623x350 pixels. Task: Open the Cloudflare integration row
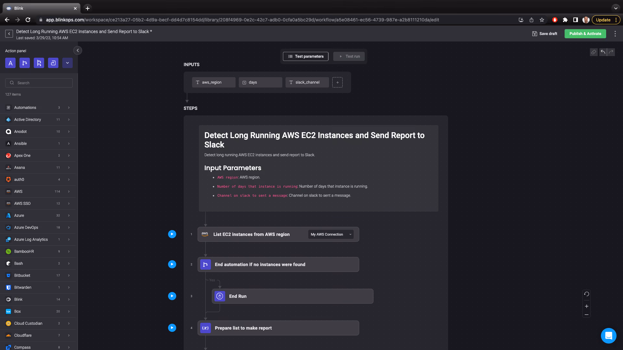(38, 335)
